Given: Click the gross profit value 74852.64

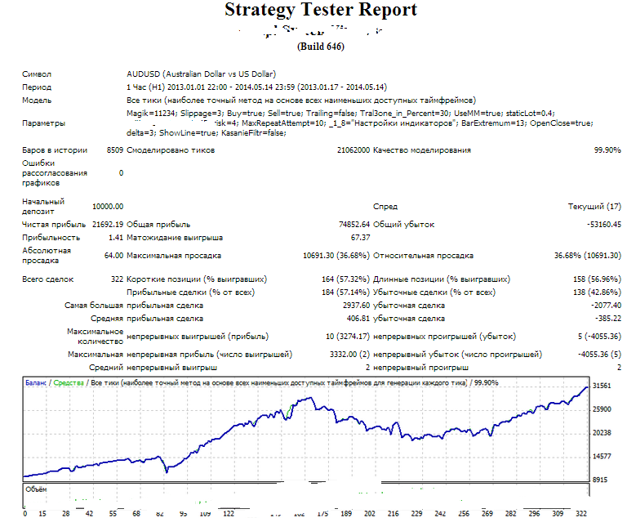Looking at the screenshot, I should [x=354, y=225].
